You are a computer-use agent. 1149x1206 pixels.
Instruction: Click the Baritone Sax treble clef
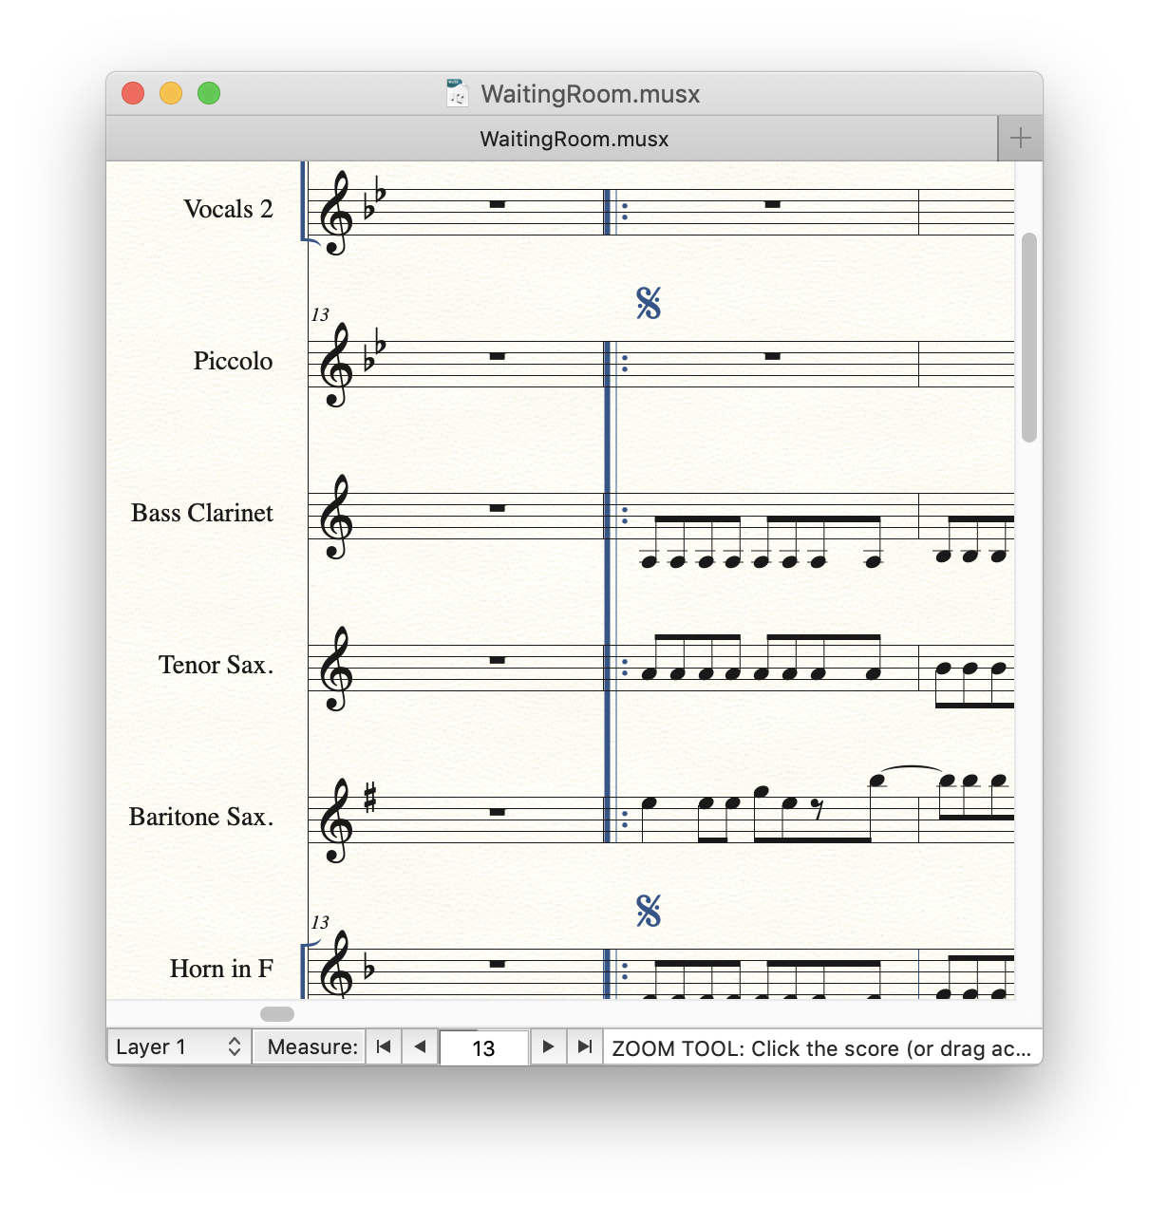click(x=336, y=820)
